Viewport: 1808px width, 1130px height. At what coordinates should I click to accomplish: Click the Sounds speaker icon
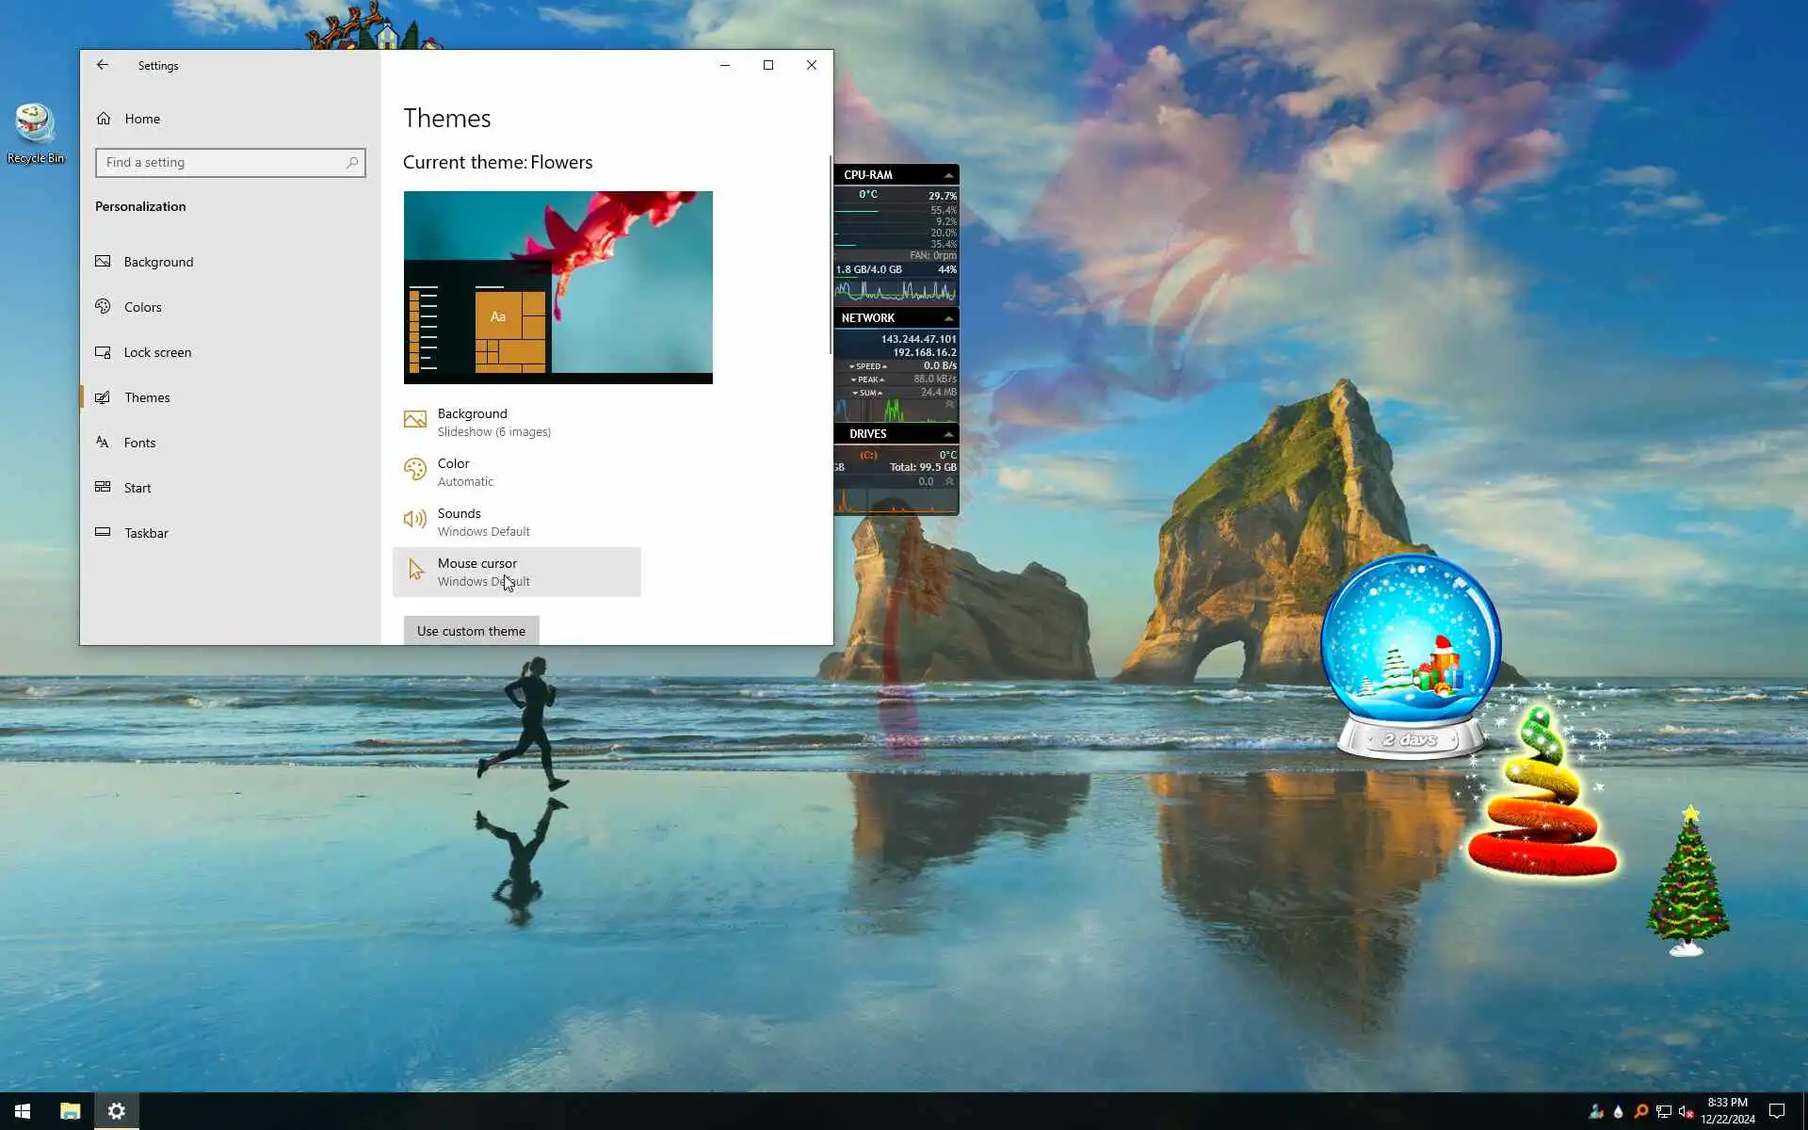coord(414,519)
